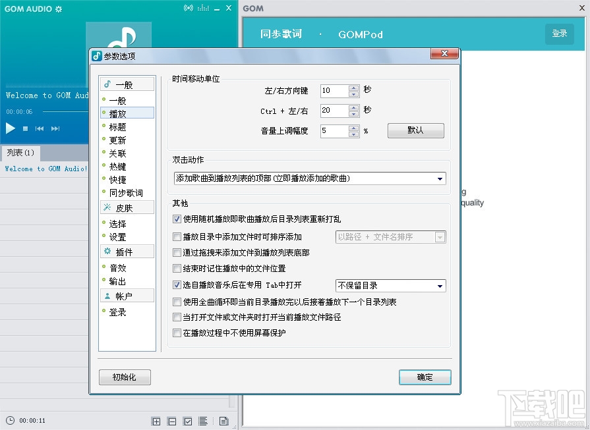Click the 默认 button
This screenshot has height=430, width=590.
pyautogui.click(x=416, y=130)
